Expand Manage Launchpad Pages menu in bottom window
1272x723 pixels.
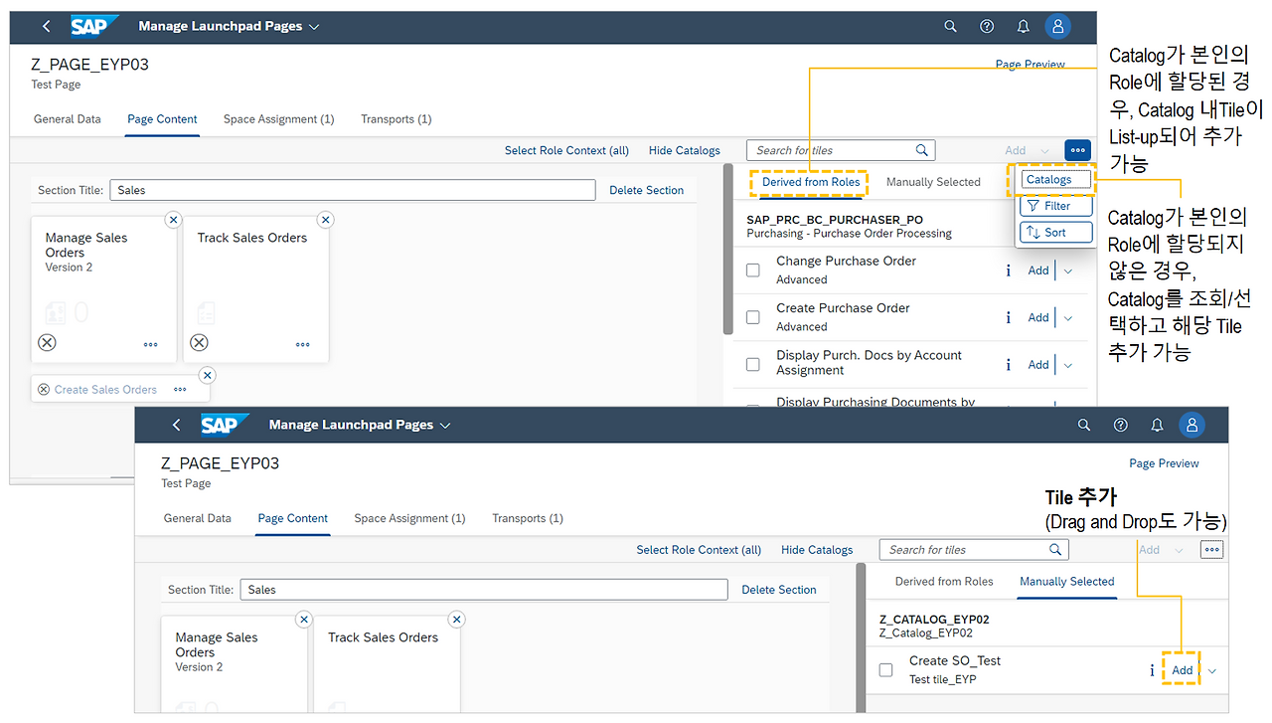click(445, 425)
